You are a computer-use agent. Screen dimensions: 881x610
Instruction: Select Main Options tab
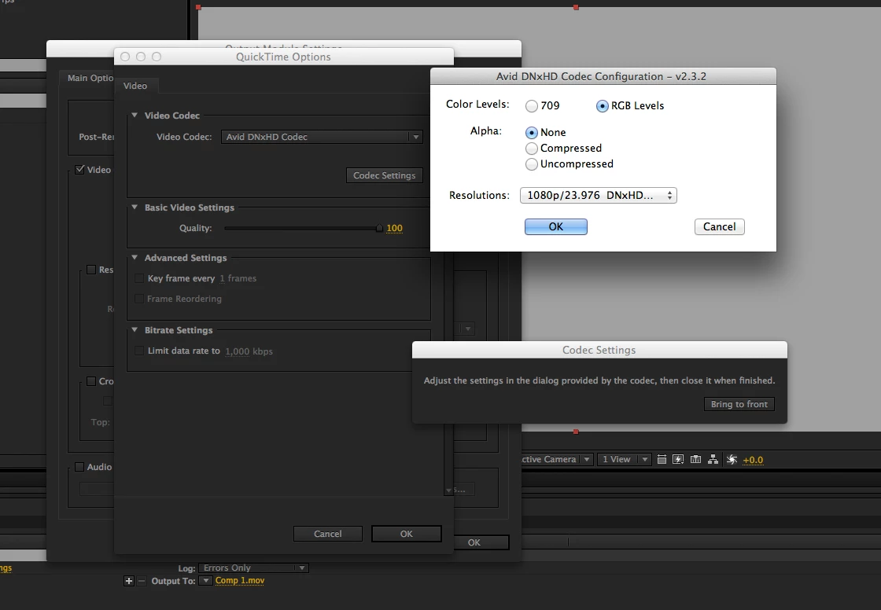click(x=90, y=78)
